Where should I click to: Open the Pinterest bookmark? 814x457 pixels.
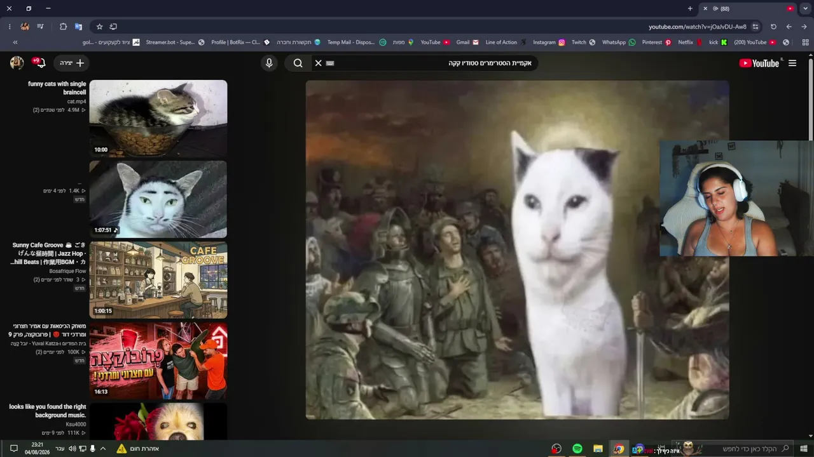657,43
